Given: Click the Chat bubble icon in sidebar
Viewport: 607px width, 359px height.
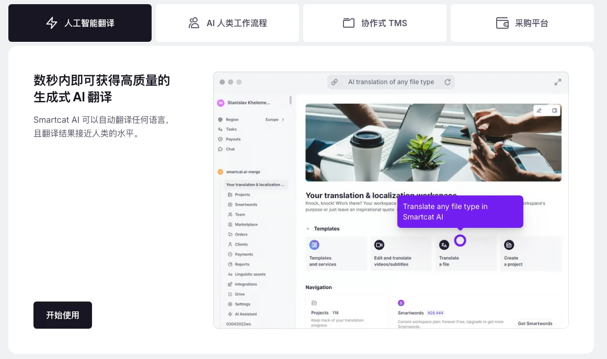Looking at the screenshot, I should [220, 149].
